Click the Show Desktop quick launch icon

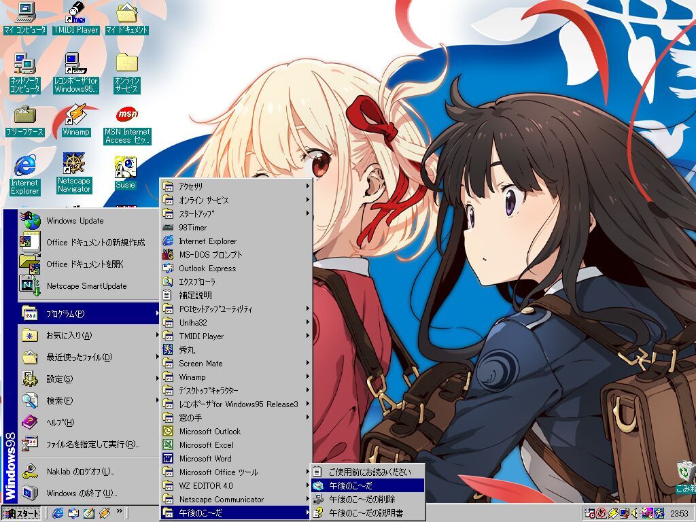pos(89,514)
